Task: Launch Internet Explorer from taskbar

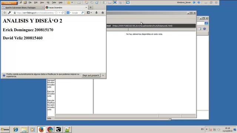Action: [x=16, y=130]
